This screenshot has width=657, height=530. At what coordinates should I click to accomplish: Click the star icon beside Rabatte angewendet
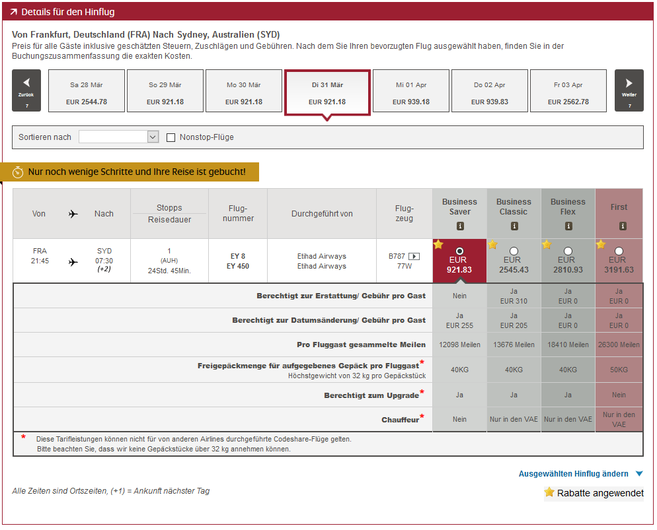549,492
